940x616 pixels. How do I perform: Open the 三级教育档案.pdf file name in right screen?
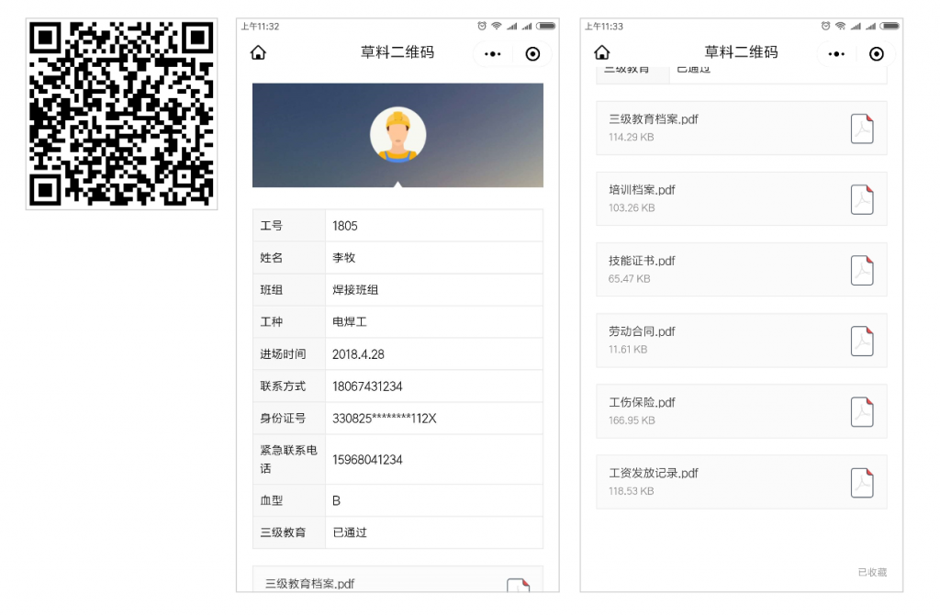(x=654, y=118)
